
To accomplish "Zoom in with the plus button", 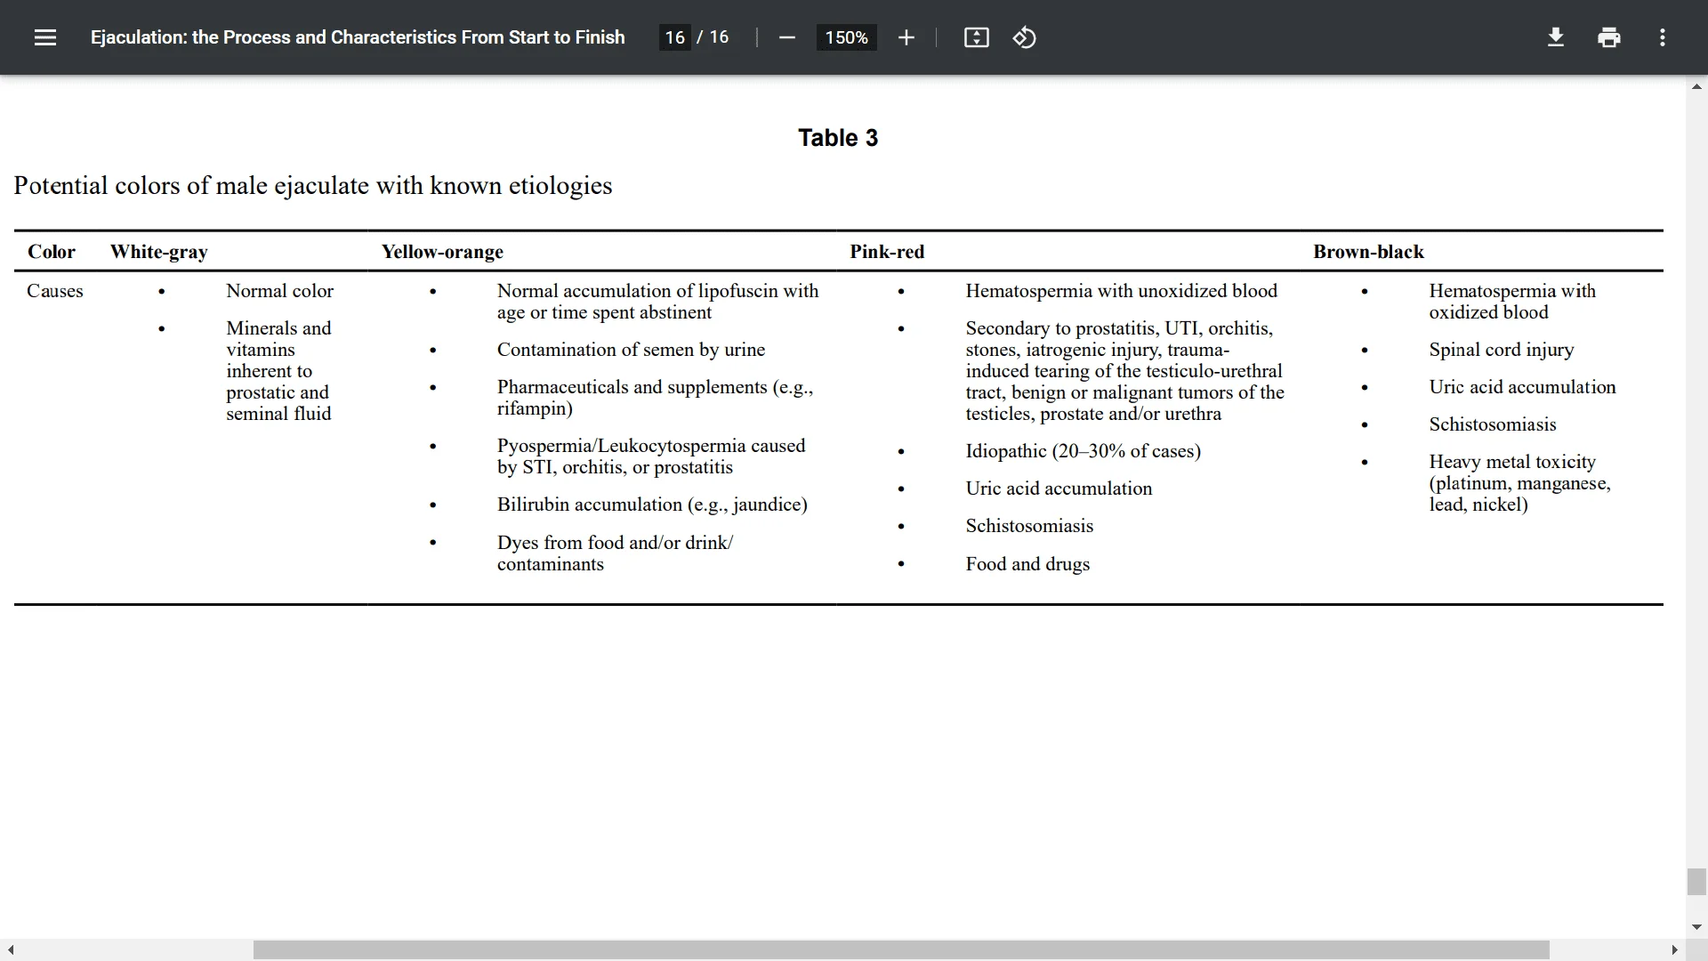I will point(906,37).
